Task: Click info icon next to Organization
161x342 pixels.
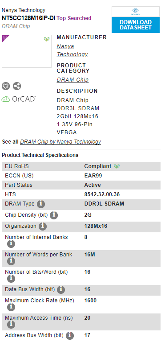Action: coord(43,227)
